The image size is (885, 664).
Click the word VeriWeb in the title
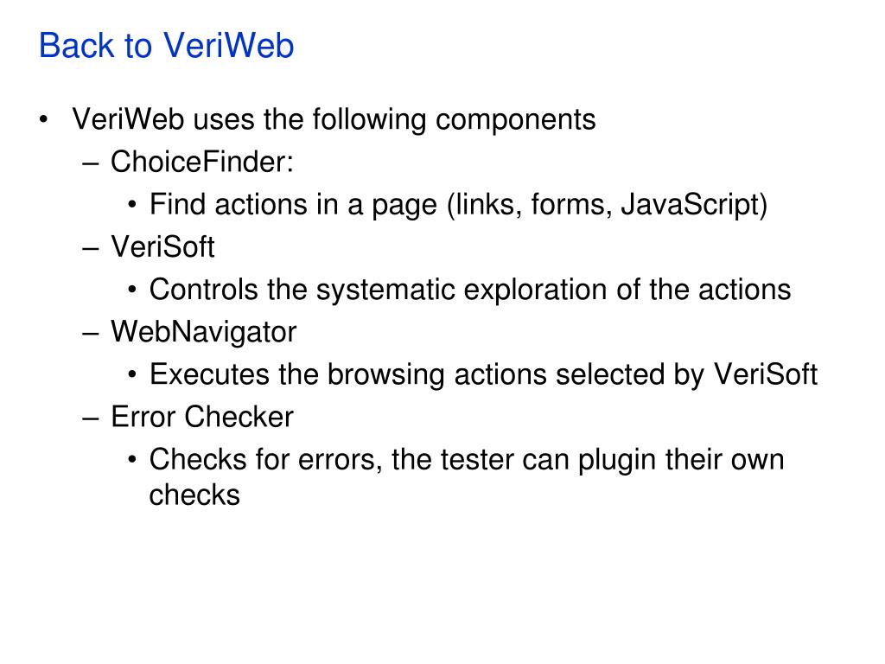pos(228,45)
